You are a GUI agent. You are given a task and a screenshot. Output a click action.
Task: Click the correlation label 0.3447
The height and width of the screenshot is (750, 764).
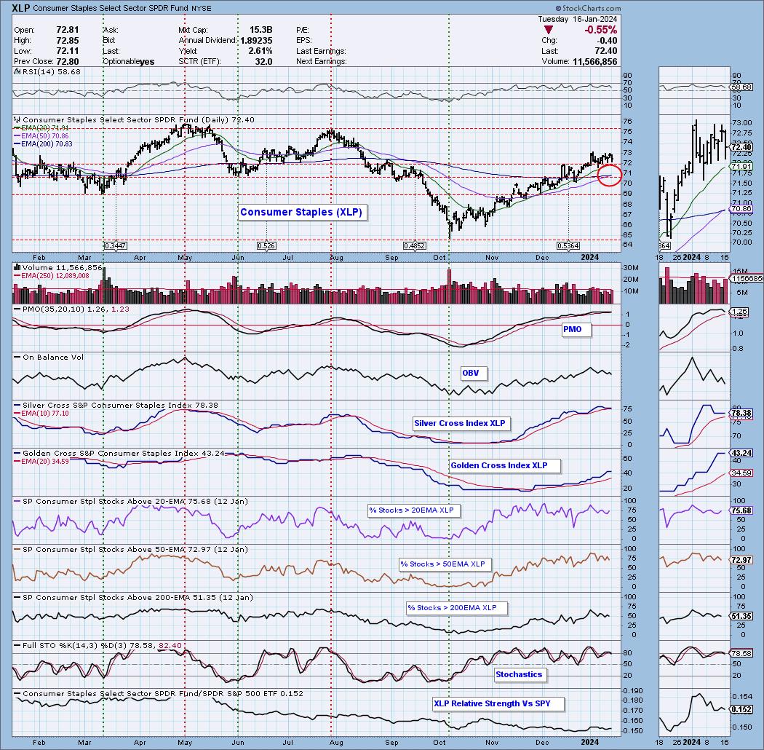[x=116, y=246]
